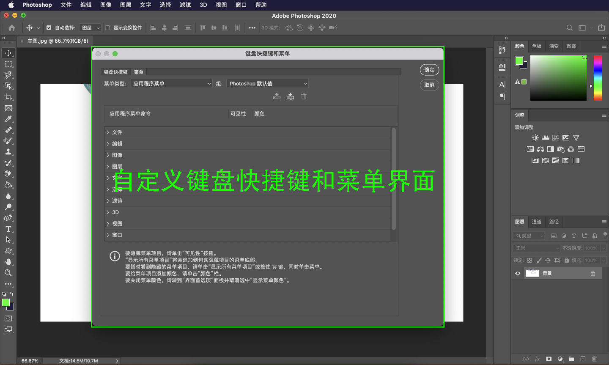Open the 滤镜 menu in the menu bar
Screen dimensions: 609x365
coord(185,5)
